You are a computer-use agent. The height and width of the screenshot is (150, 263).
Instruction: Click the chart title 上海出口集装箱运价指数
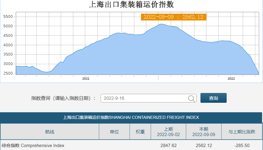click(x=131, y=5)
